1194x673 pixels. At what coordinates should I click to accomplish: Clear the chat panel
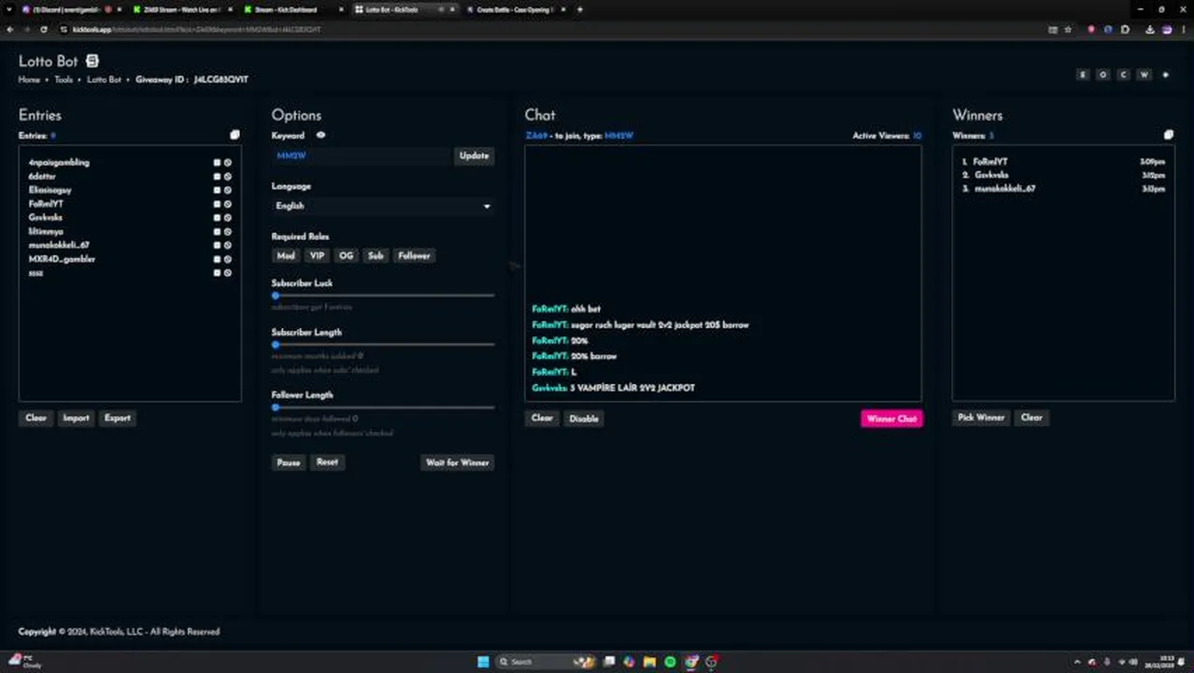click(x=542, y=418)
